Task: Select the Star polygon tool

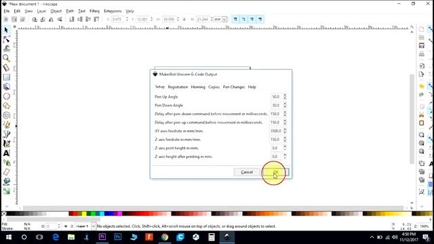Action: tap(6, 106)
